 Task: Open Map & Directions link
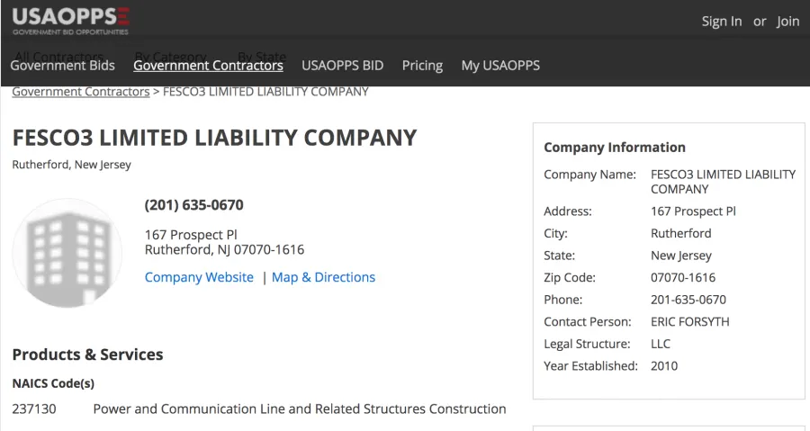click(x=323, y=277)
